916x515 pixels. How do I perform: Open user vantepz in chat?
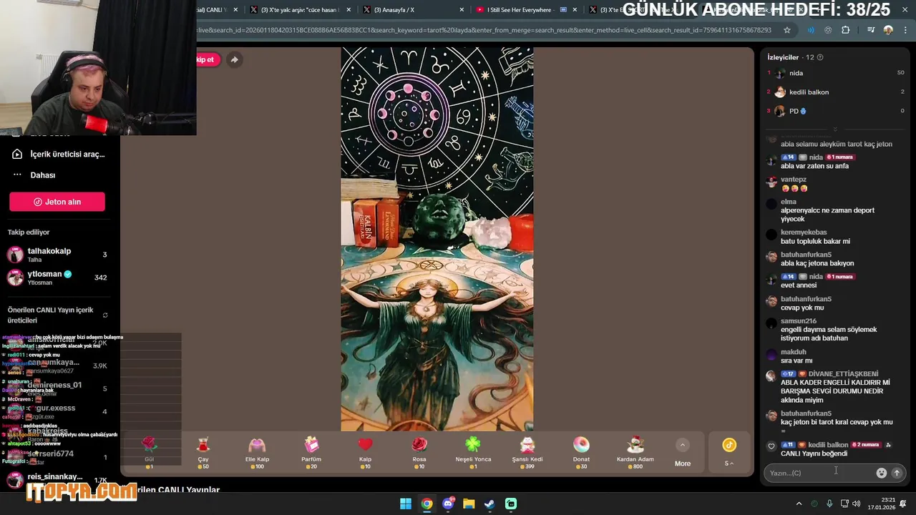pos(794,180)
